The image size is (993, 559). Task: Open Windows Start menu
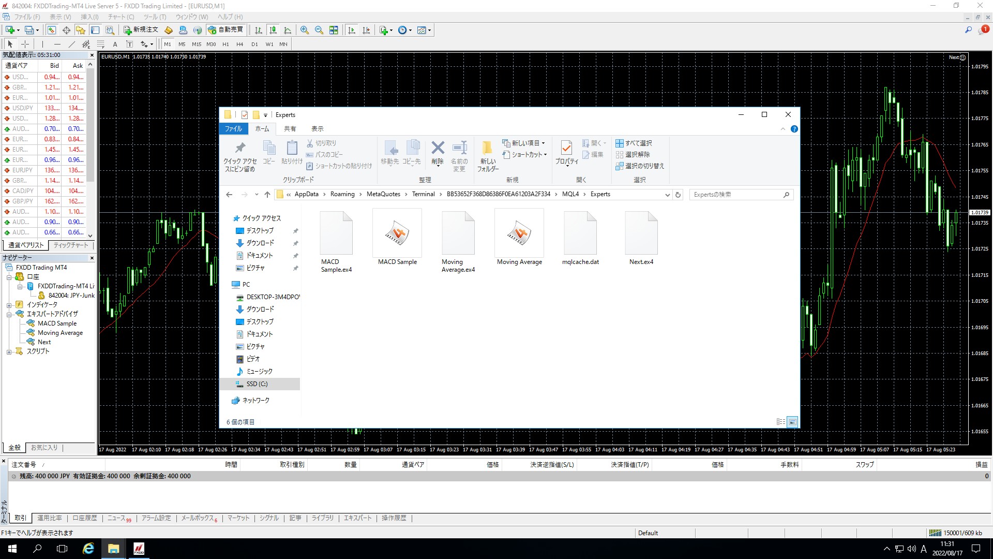pyautogui.click(x=12, y=549)
